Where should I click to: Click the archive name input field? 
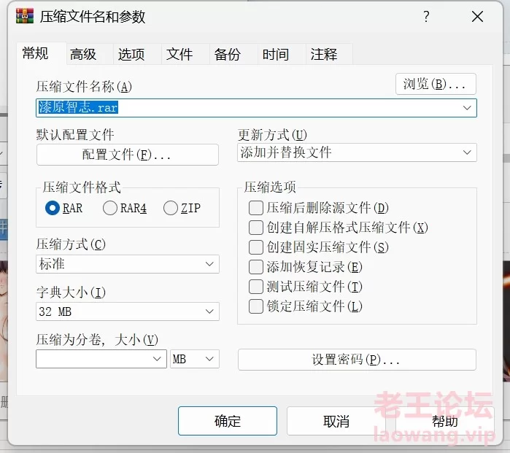coord(248,108)
